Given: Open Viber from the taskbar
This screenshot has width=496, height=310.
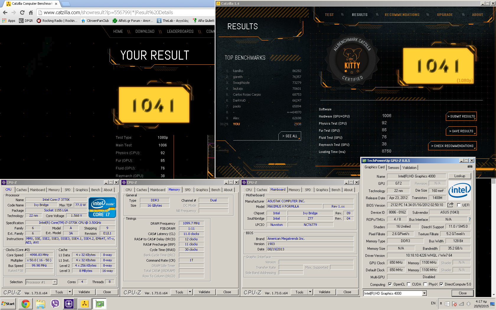Looking at the screenshot, I should [x=55, y=304].
